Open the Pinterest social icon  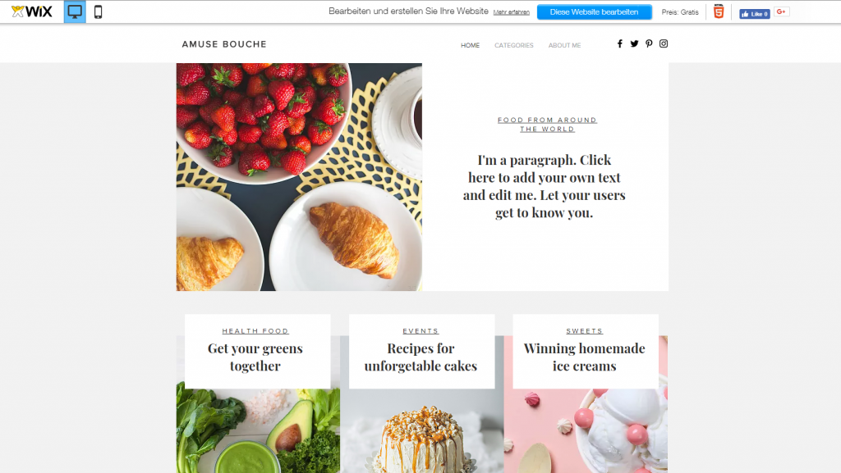649,44
